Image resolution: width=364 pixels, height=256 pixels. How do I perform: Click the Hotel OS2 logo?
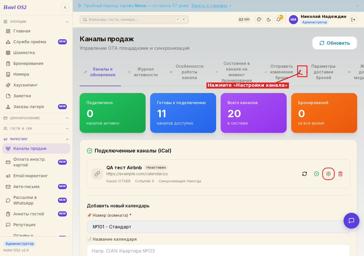[15, 7]
